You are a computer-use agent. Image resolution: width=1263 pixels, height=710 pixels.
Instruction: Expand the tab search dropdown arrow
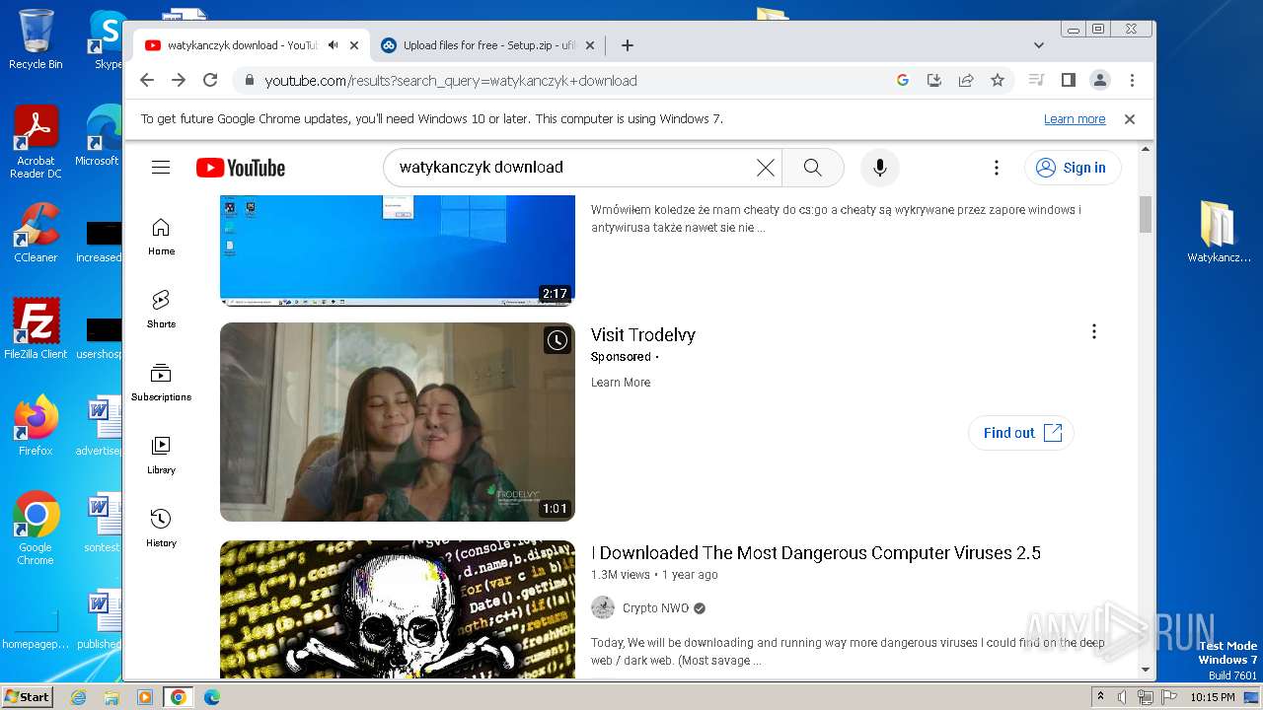pyautogui.click(x=1038, y=45)
